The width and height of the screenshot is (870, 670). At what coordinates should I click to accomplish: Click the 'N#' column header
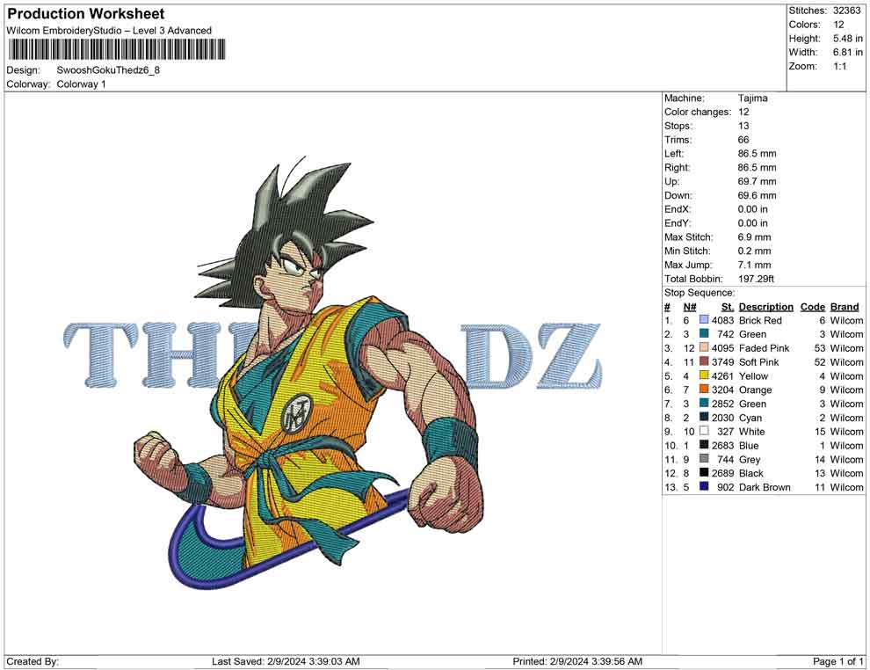[x=690, y=306]
